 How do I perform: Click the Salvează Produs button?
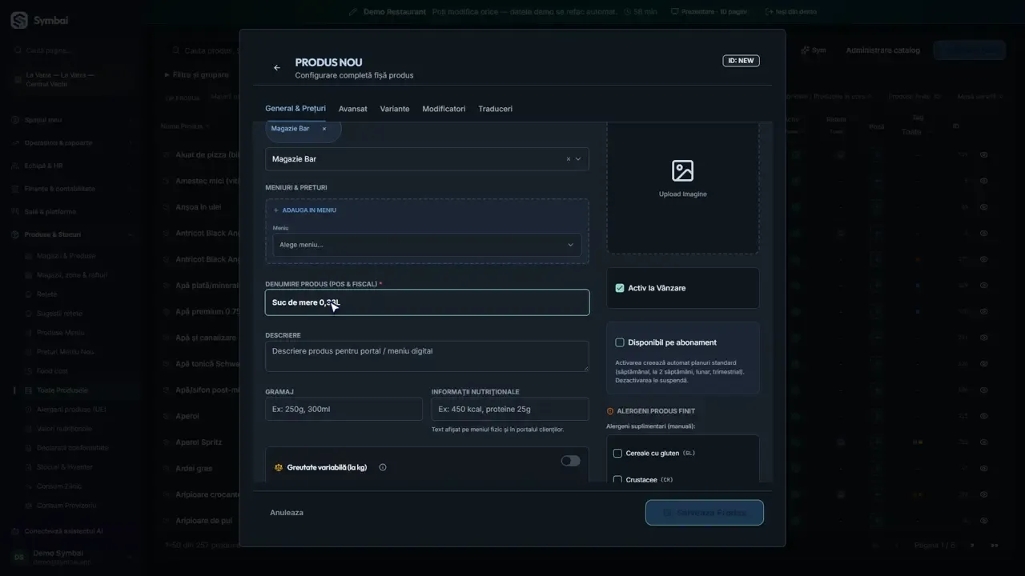click(705, 513)
